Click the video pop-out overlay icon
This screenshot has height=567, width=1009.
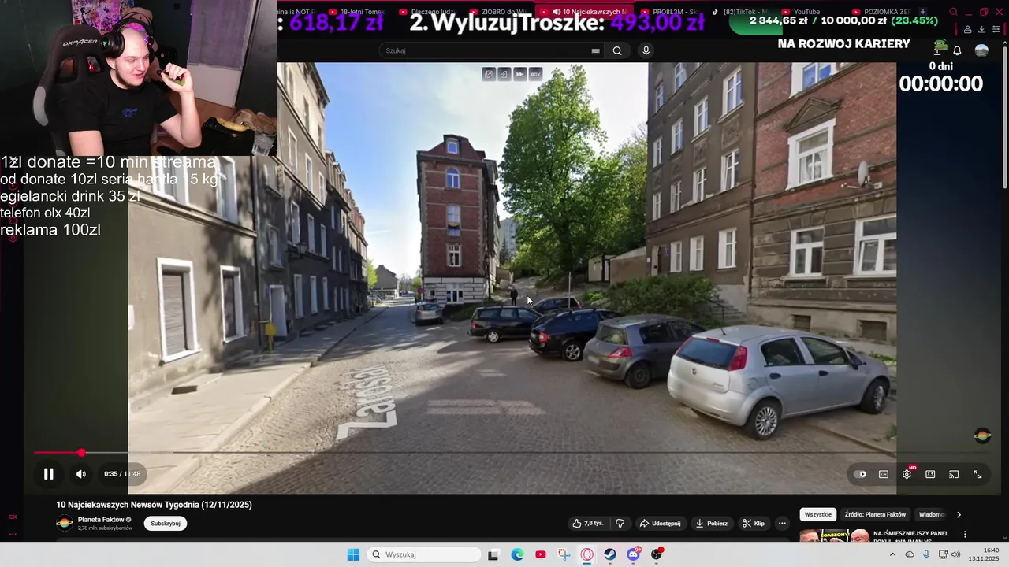pyautogui.click(x=489, y=74)
